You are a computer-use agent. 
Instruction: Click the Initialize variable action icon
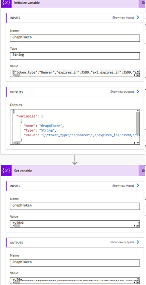pyautogui.click(x=6, y=3)
